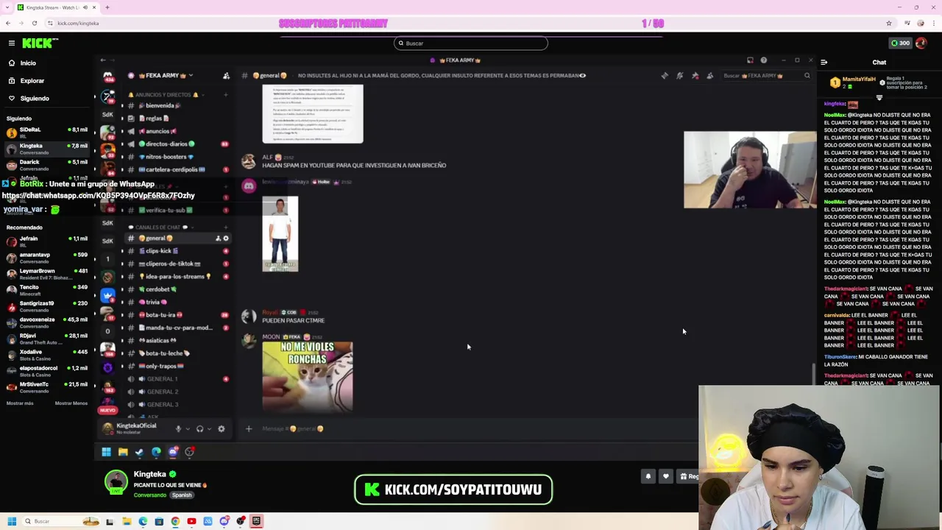Click the green Kick logo
This screenshot has height=530, width=942.
pyautogui.click(x=37, y=43)
